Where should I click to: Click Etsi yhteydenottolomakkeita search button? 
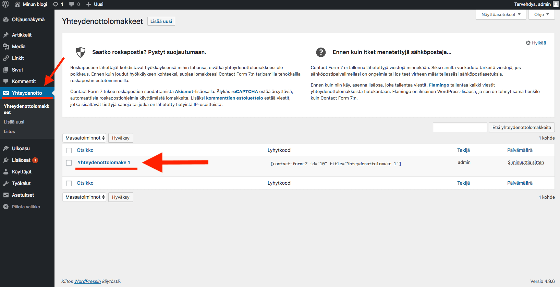click(x=522, y=127)
